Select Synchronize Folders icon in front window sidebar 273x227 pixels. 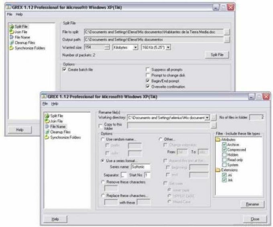click(x=47, y=137)
